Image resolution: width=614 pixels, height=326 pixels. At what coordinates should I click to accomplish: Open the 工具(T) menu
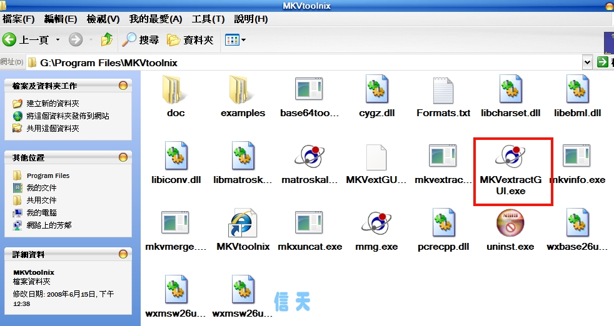tap(209, 19)
